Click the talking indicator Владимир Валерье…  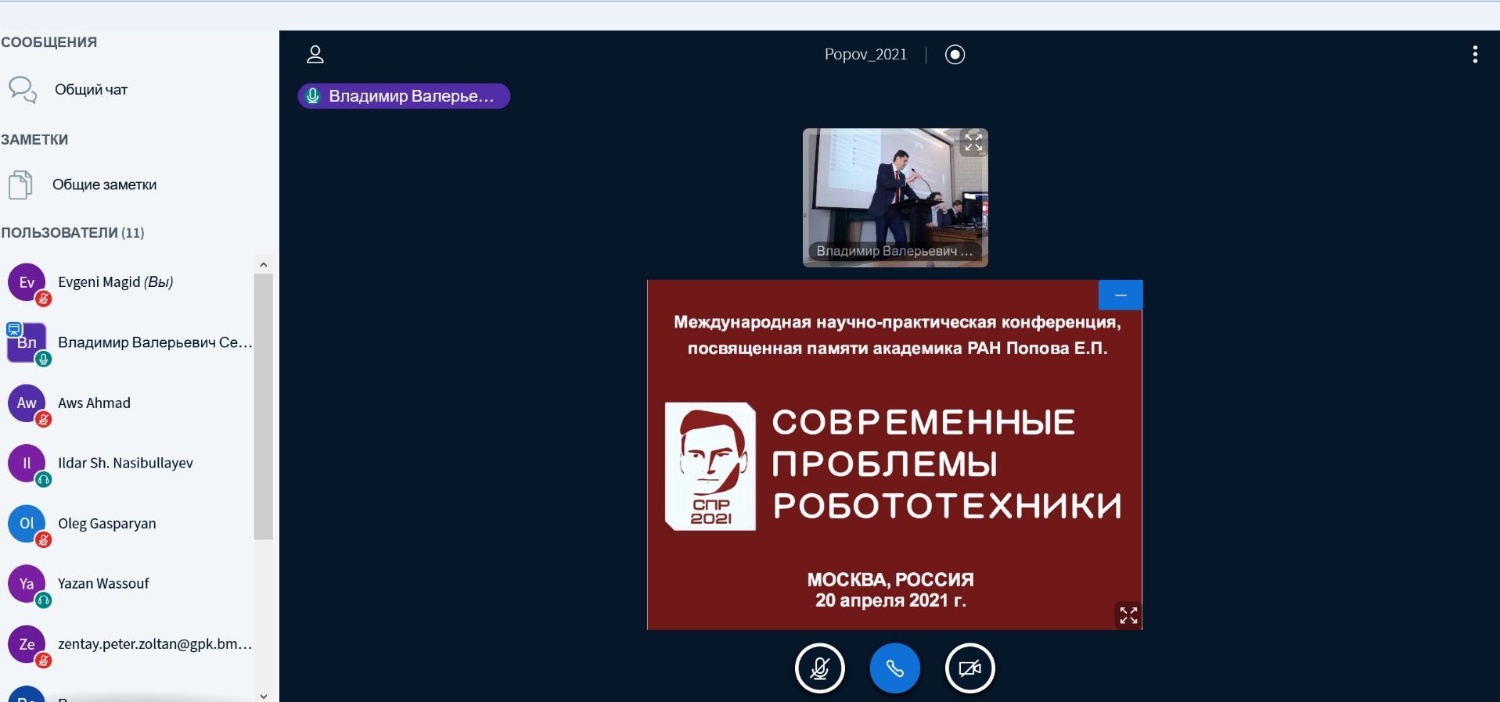(404, 96)
